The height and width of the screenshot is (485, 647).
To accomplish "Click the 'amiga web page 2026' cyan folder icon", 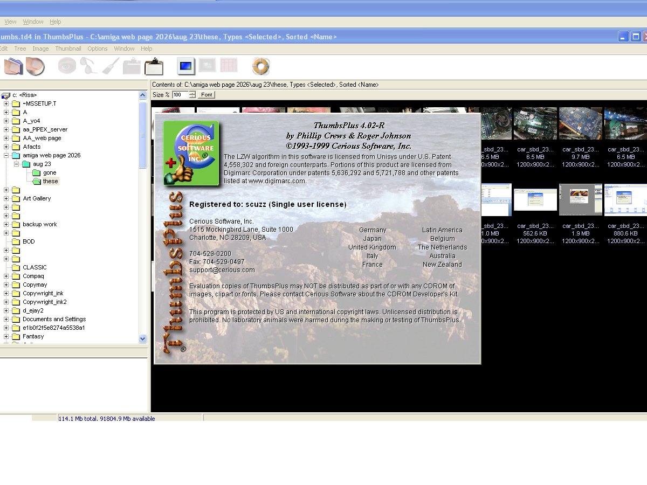I will (x=16, y=155).
